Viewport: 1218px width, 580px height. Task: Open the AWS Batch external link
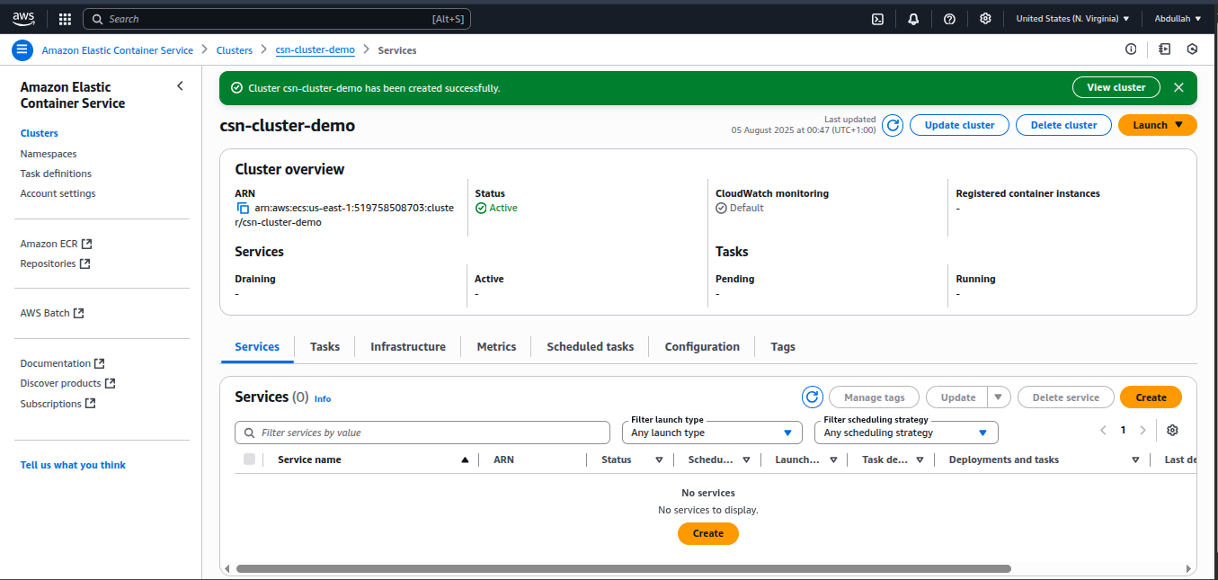[52, 313]
